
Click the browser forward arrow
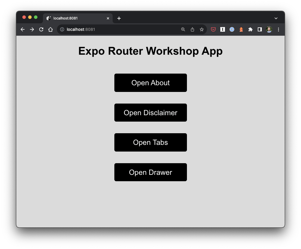pos(32,29)
